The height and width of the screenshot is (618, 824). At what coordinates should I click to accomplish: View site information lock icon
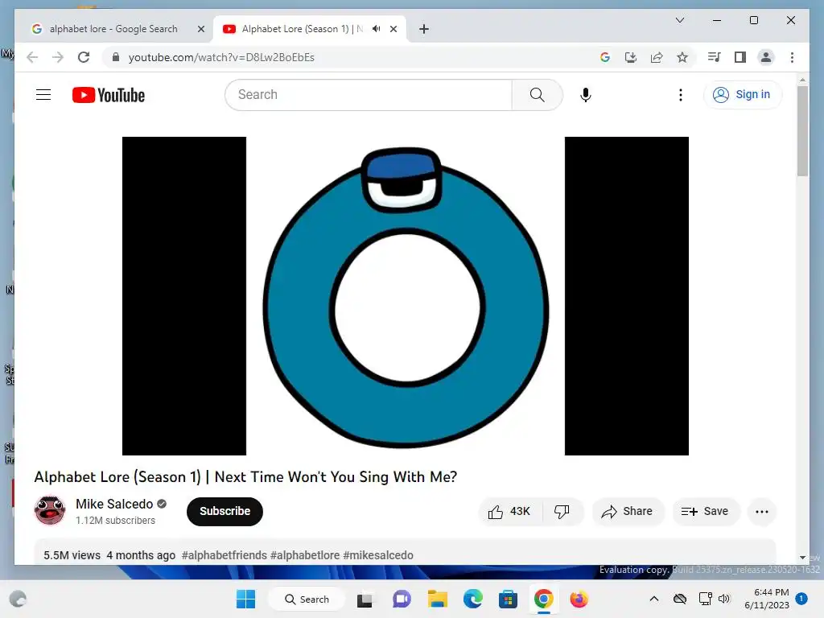point(116,57)
